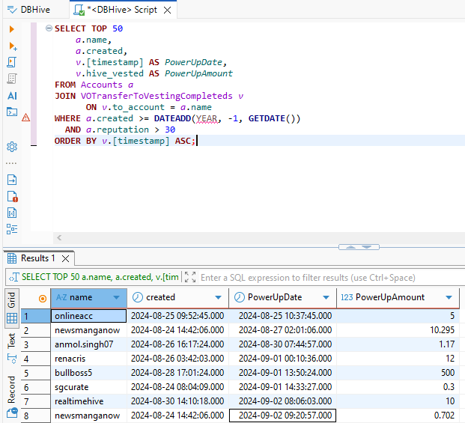465x423 pixels.
Task: Click the SELECT TOP 50 query text in the result bar
Action: point(100,277)
